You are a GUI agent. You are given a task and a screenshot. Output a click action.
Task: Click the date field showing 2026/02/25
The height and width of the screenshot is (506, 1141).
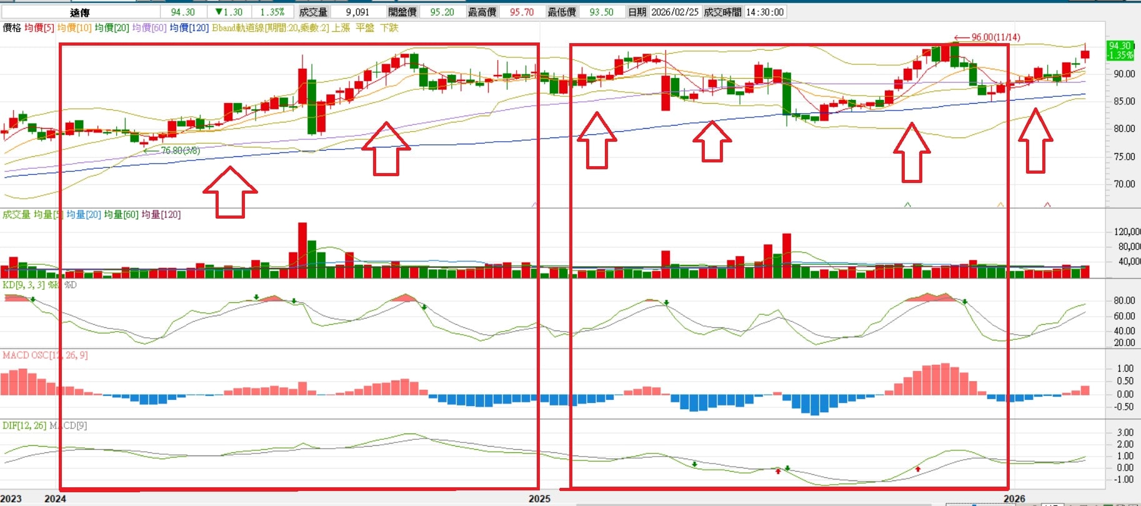674,12
